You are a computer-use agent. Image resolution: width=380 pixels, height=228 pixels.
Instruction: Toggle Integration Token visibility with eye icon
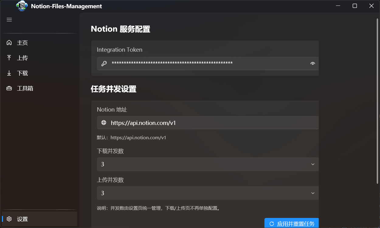pyautogui.click(x=313, y=63)
